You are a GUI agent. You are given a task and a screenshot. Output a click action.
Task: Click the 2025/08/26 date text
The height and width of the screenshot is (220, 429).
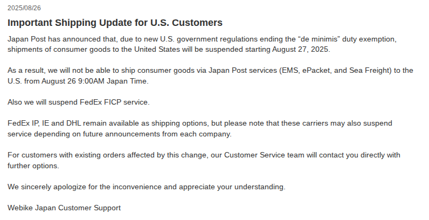pos(24,8)
